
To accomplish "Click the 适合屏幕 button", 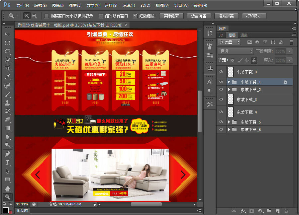I will click(199, 16).
